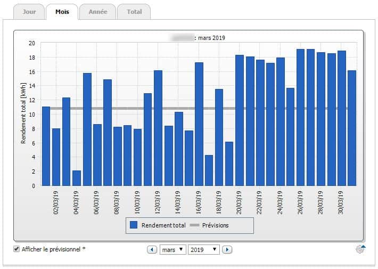Click the Prévisions legend label
Screen dimensions: 378x269
point(215,225)
